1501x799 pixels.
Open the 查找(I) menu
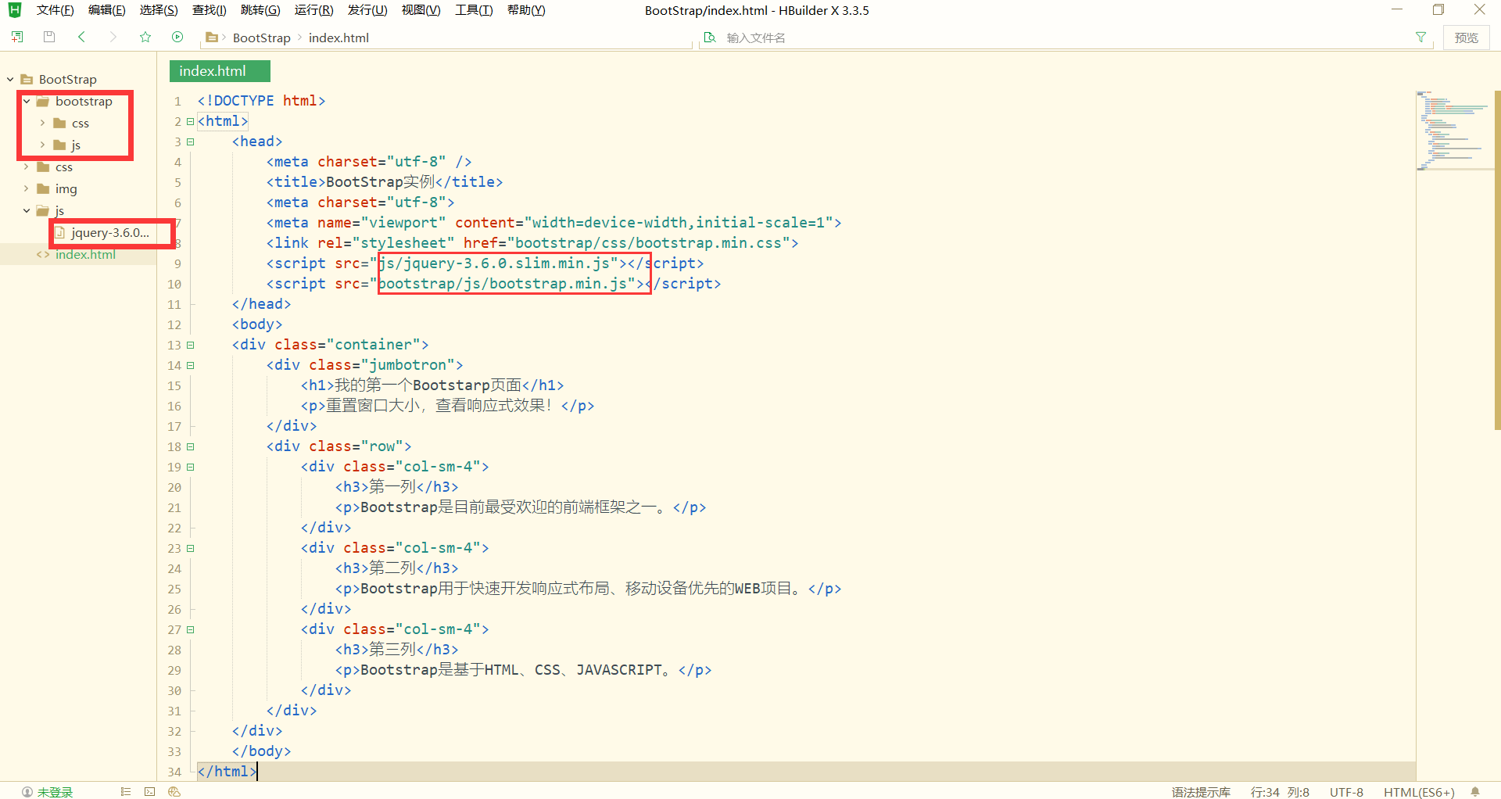point(210,10)
